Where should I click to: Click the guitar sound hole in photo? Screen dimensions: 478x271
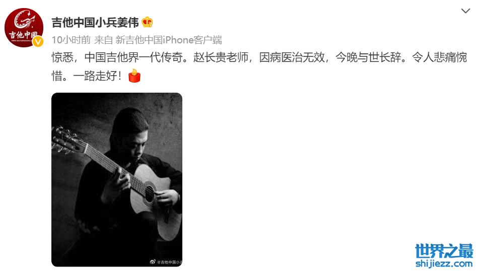(149, 192)
